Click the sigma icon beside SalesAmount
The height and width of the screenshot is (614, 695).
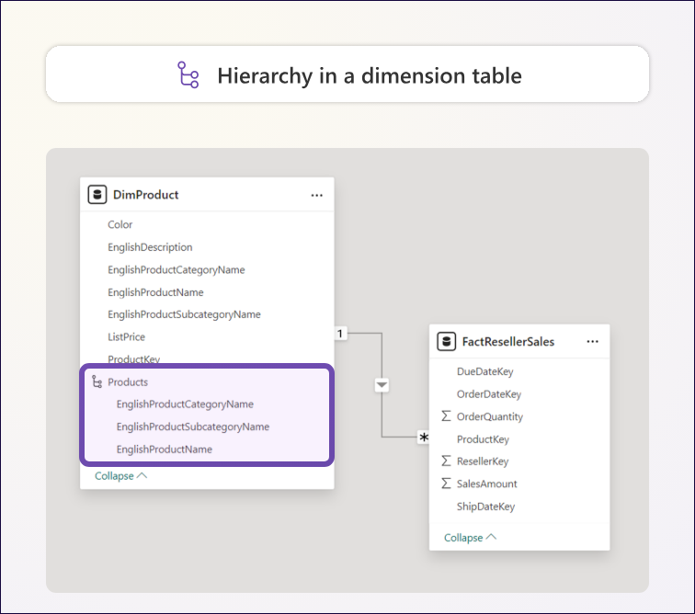point(447,483)
